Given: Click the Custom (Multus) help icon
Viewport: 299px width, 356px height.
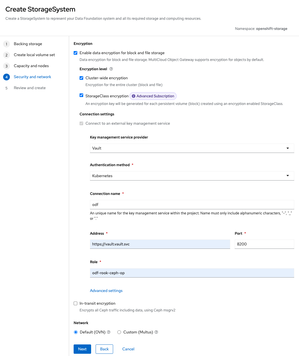Looking at the screenshot, I should [156, 332].
